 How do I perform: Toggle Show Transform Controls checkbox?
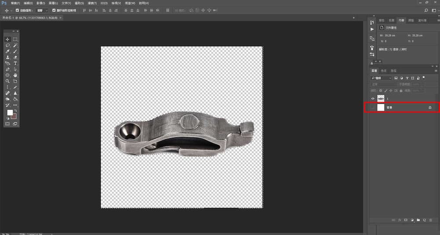click(x=54, y=11)
